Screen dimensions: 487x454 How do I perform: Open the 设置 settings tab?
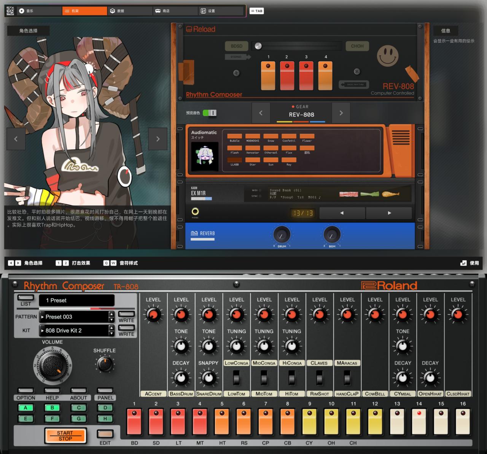[220, 11]
